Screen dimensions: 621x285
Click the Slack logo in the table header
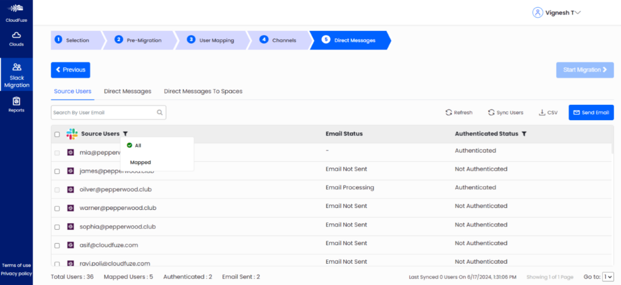[72, 134]
